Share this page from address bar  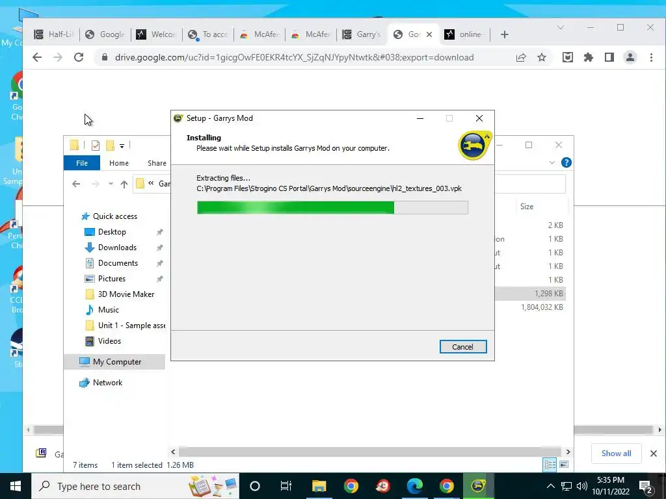(x=521, y=57)
